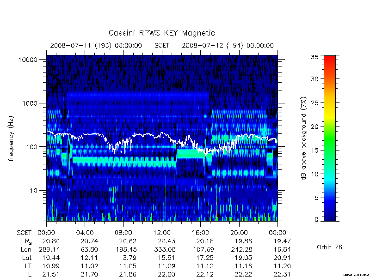Viewport: 370px width, 277px height.
Task: Click the 'Orbit 76' label
Action: [329, 247]
